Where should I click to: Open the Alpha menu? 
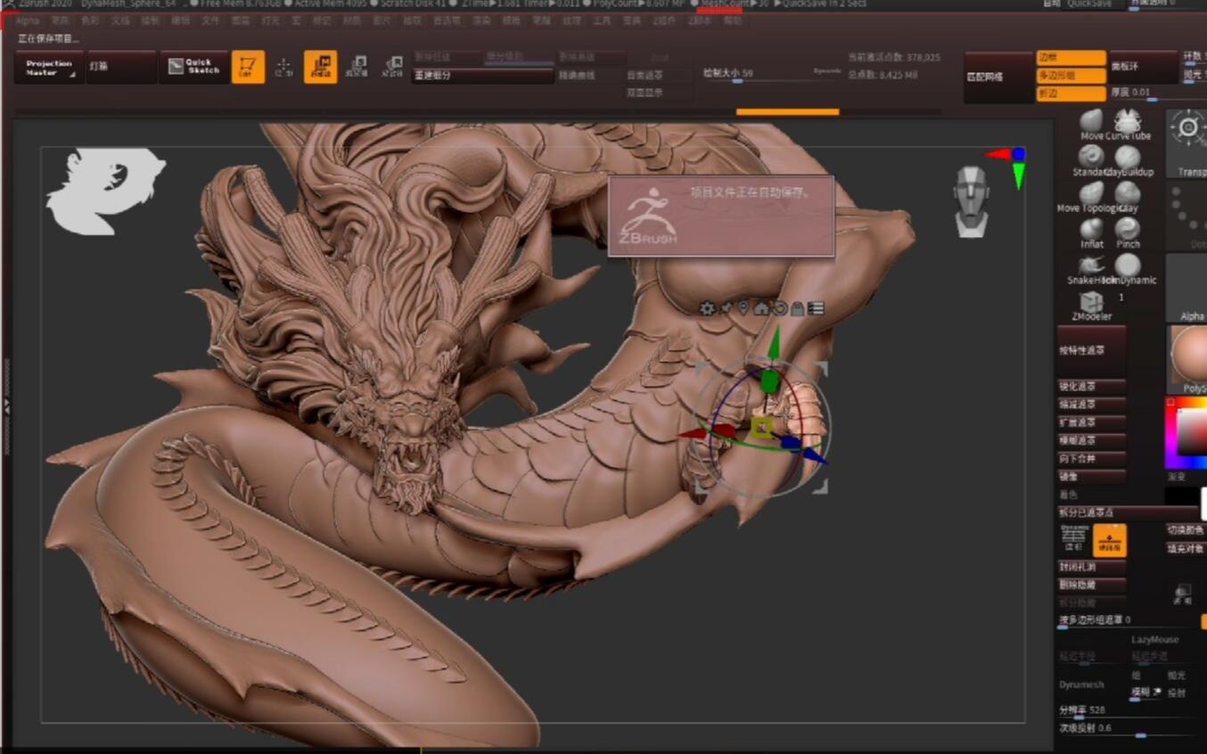(28, 20)
